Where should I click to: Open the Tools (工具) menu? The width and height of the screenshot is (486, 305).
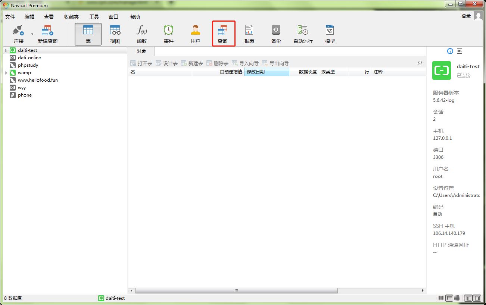[x=94, y=17]
